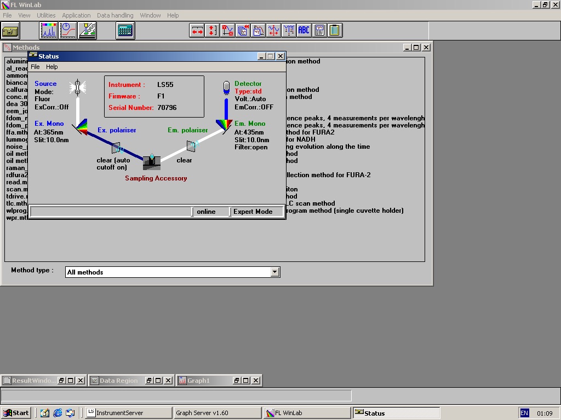The height and width of the screenshot is (420, 561).
Task: Click the ExCorr.:Off text
Action: 51,107
